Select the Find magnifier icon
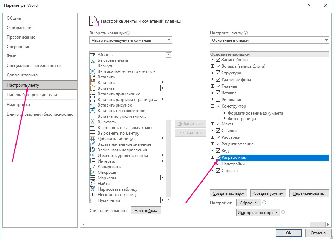The width and height of the screenshot is (334, 239). pos(93,184)
